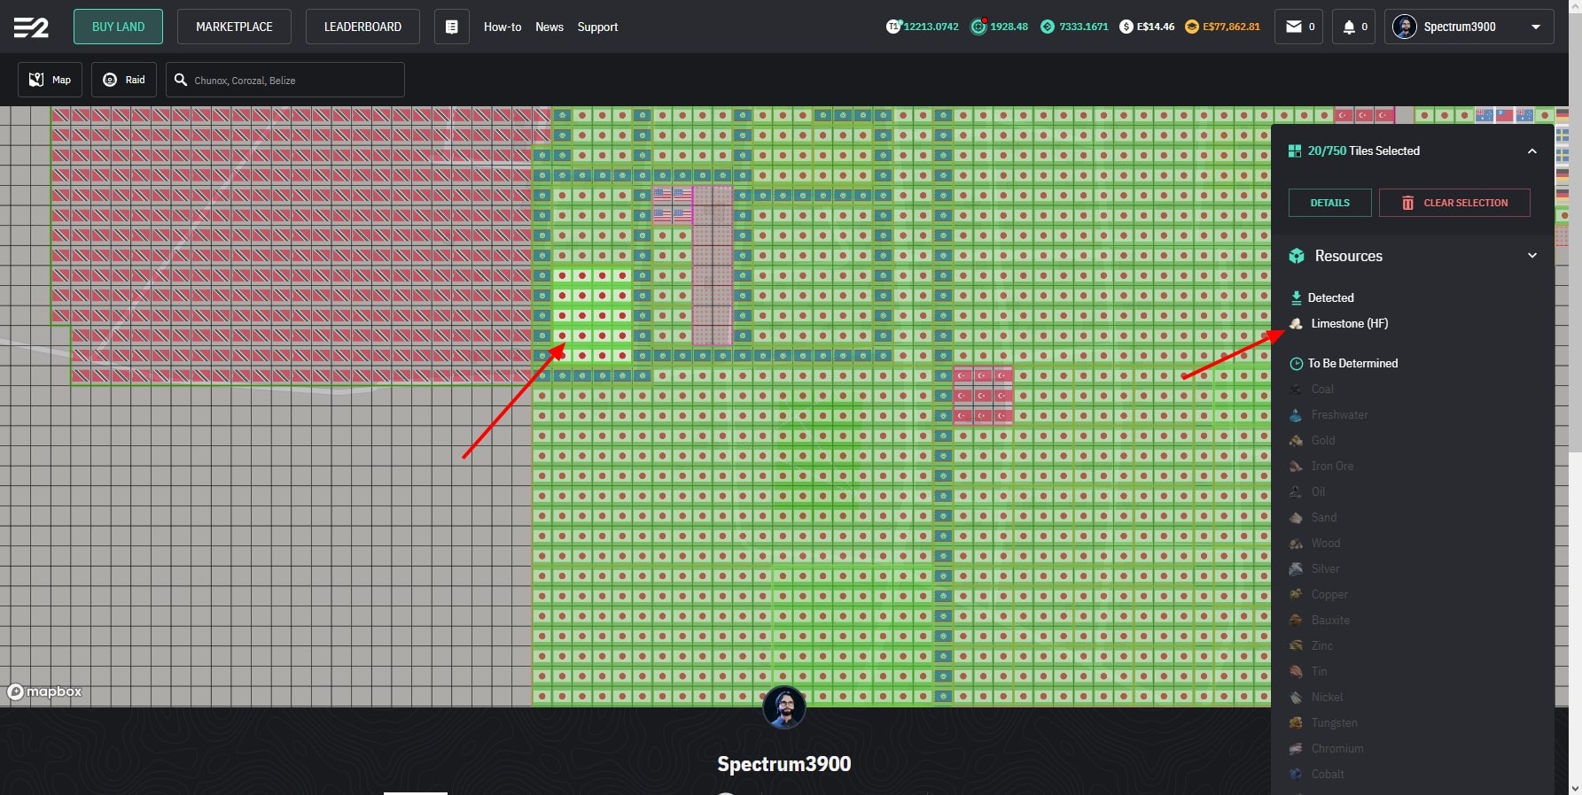Click the Limestone (HF) resource icon
The width and height of the screenshot is (1582, 795).
(x=1296, y=324)
